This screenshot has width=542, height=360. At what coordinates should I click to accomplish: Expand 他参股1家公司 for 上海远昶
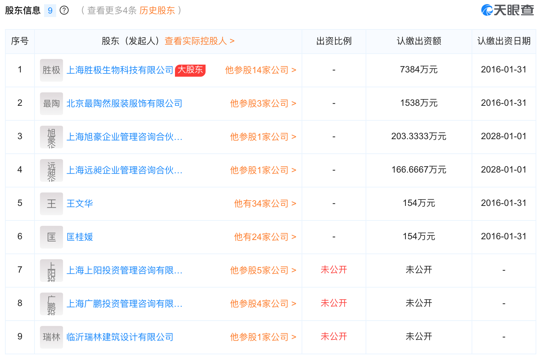(x=263, y=170)
